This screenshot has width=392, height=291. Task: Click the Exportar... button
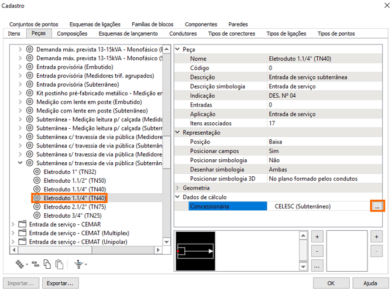(x=61, y=283)
